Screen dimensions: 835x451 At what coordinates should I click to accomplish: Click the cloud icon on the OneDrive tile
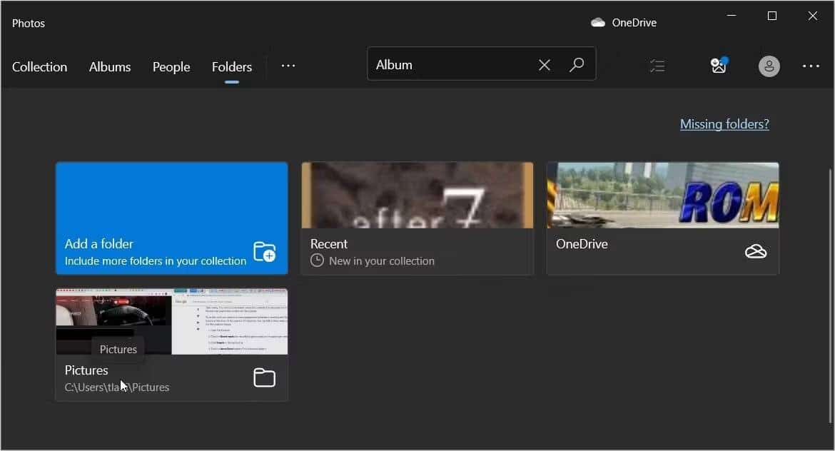click(x=756, y=251)
